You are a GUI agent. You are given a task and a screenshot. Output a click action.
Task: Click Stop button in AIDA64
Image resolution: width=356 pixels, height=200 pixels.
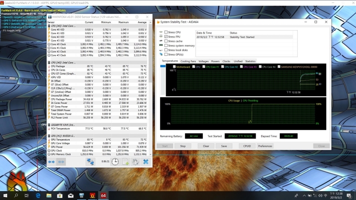pyautogui.click(x=183, y=146)
